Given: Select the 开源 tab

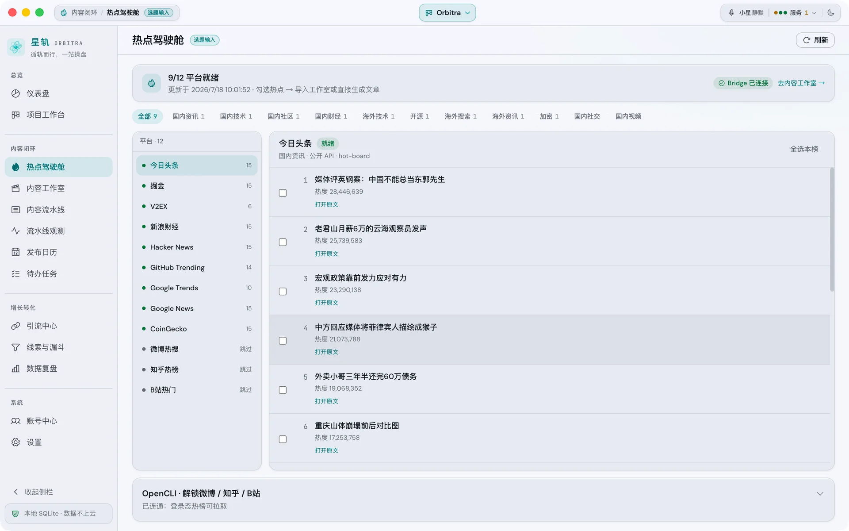Looking at the screenshot, I should point(419,116).
